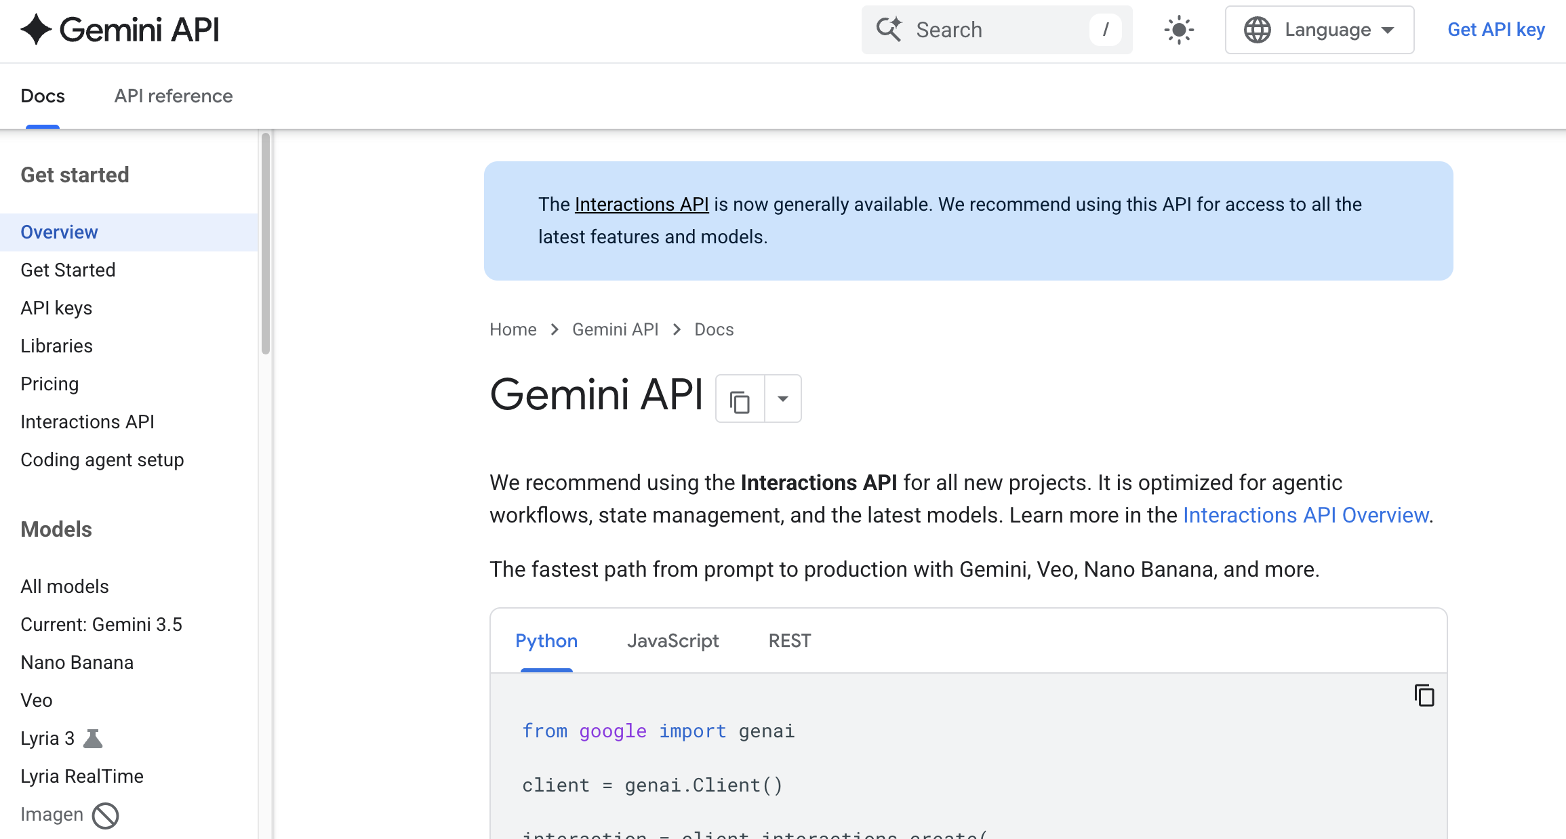Toggle the light/dark theme sun icon
The height and width of the screenshot is (839, 1566).
(x=1179, y=30)
